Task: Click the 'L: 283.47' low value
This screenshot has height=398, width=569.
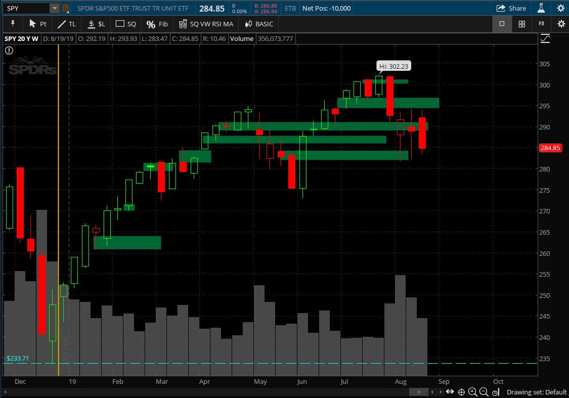Action: [155, 39]
